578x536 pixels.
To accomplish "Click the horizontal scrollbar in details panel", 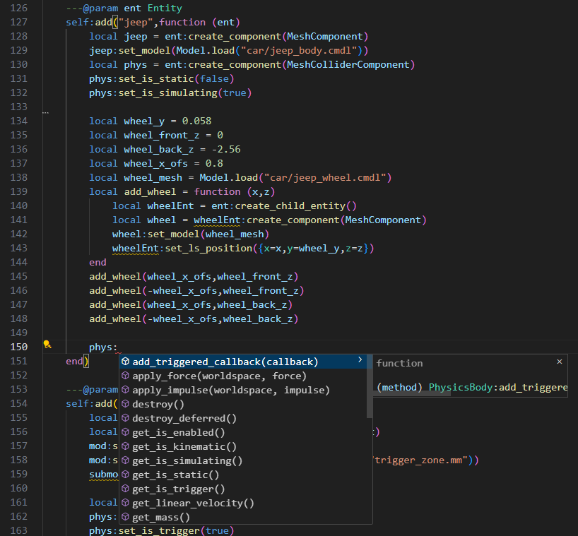I will coord(412,393).
